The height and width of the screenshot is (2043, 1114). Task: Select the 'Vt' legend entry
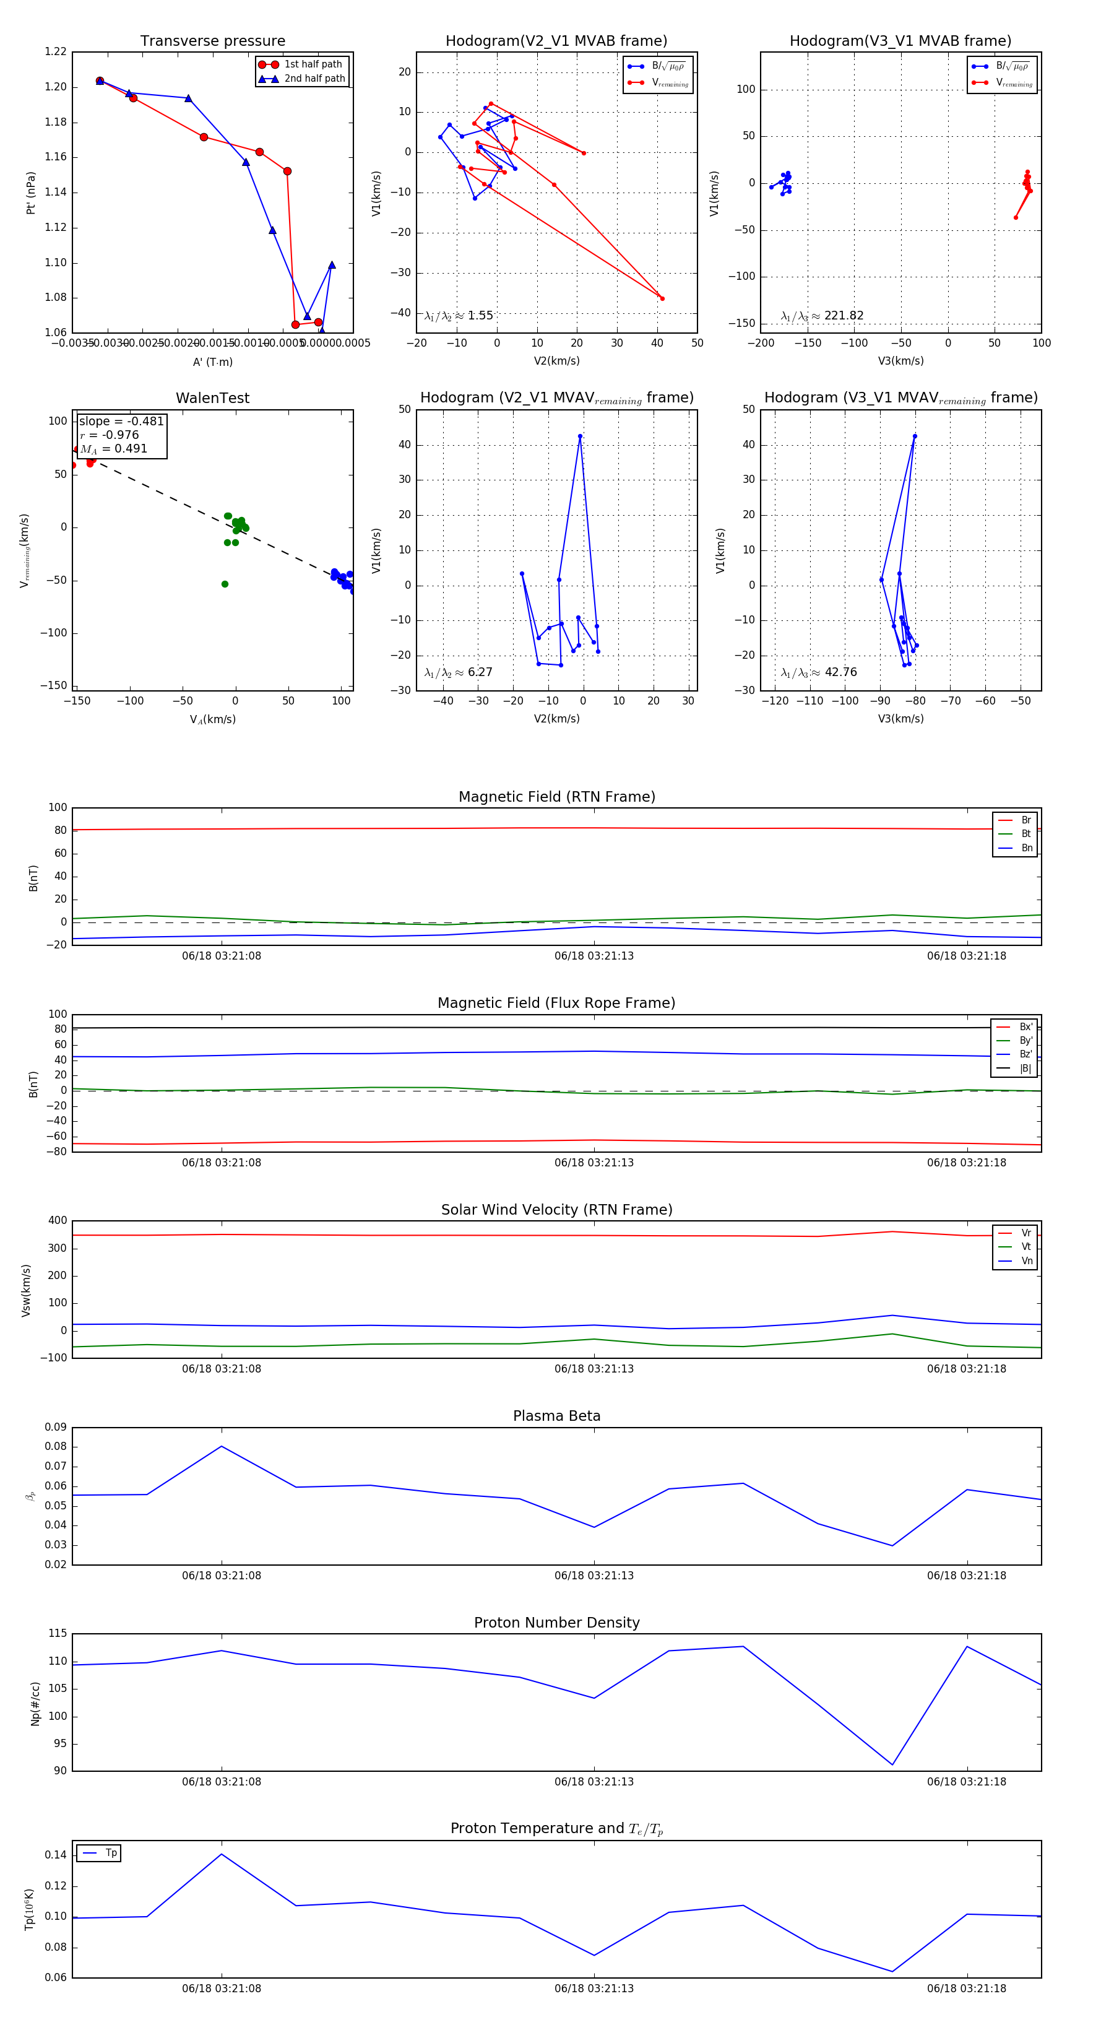[x=1016, y=1247]
